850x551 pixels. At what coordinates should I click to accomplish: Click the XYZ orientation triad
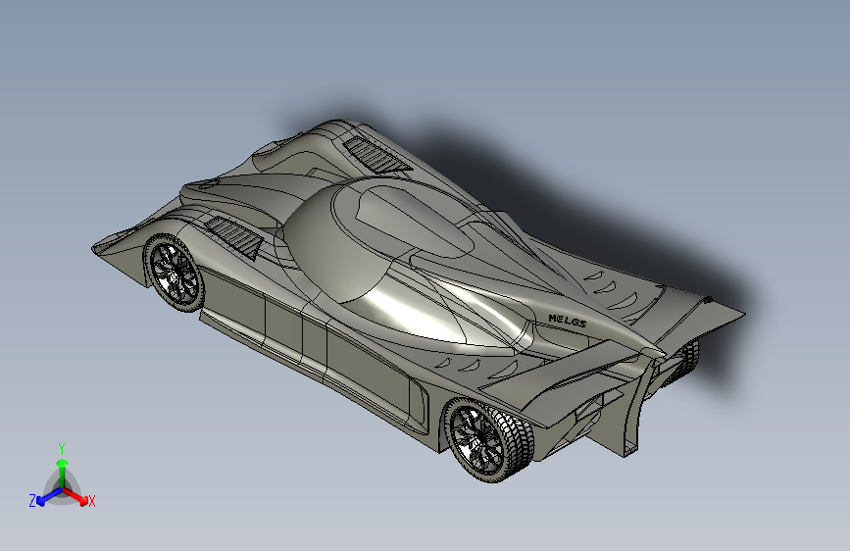tap(63, 478)
